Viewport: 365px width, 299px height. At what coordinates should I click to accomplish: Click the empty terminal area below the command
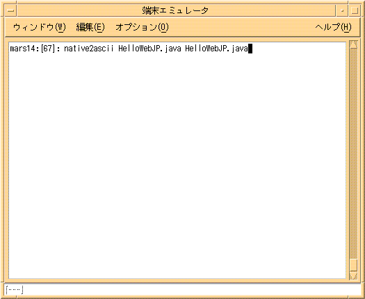(x=177, y=165)
